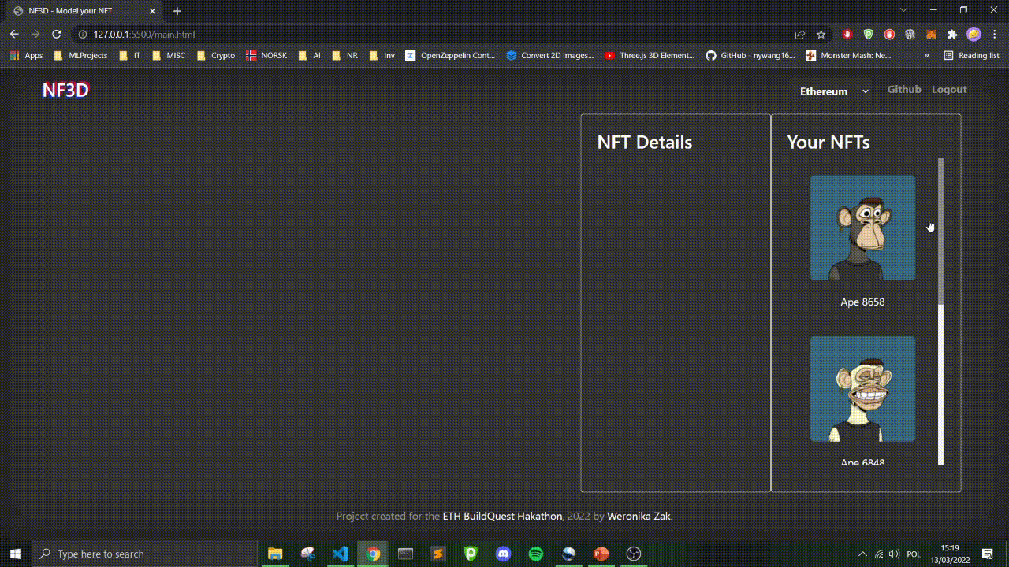Open the Weronika Zak author link
This screenshot has height=567, width=1009.
(x=639, y=517)
